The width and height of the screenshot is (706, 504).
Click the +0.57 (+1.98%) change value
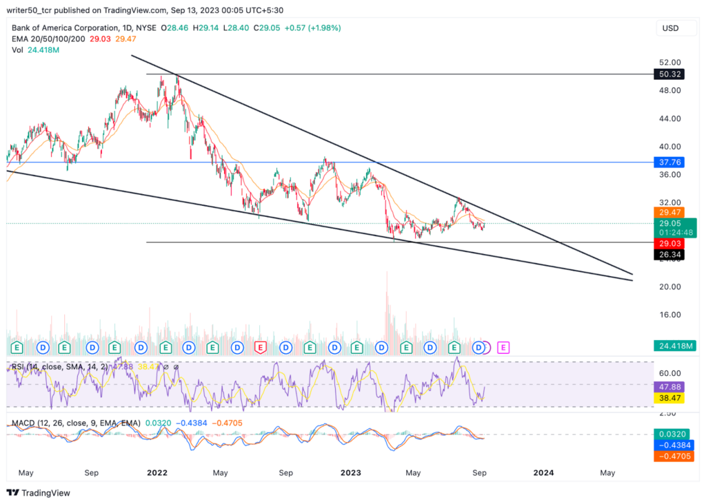click(312, 28)
